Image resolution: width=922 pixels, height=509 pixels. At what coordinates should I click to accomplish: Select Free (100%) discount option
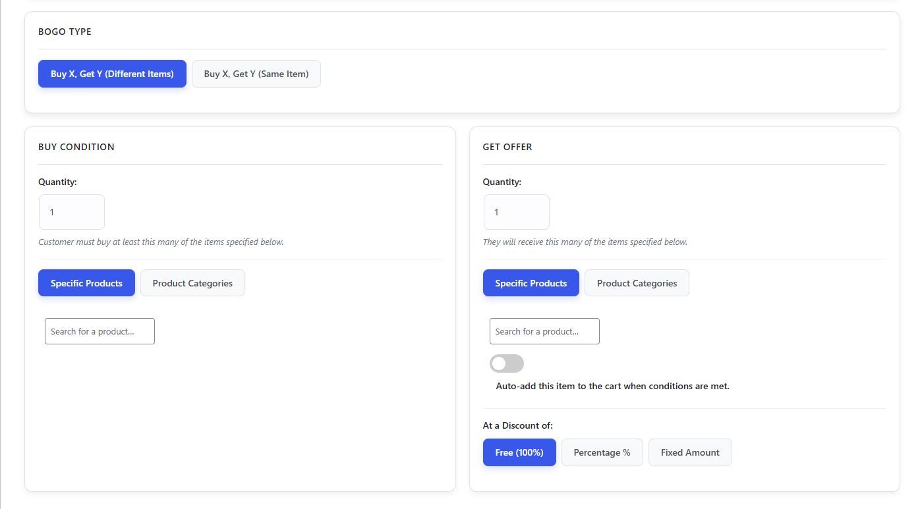(519, 452)
